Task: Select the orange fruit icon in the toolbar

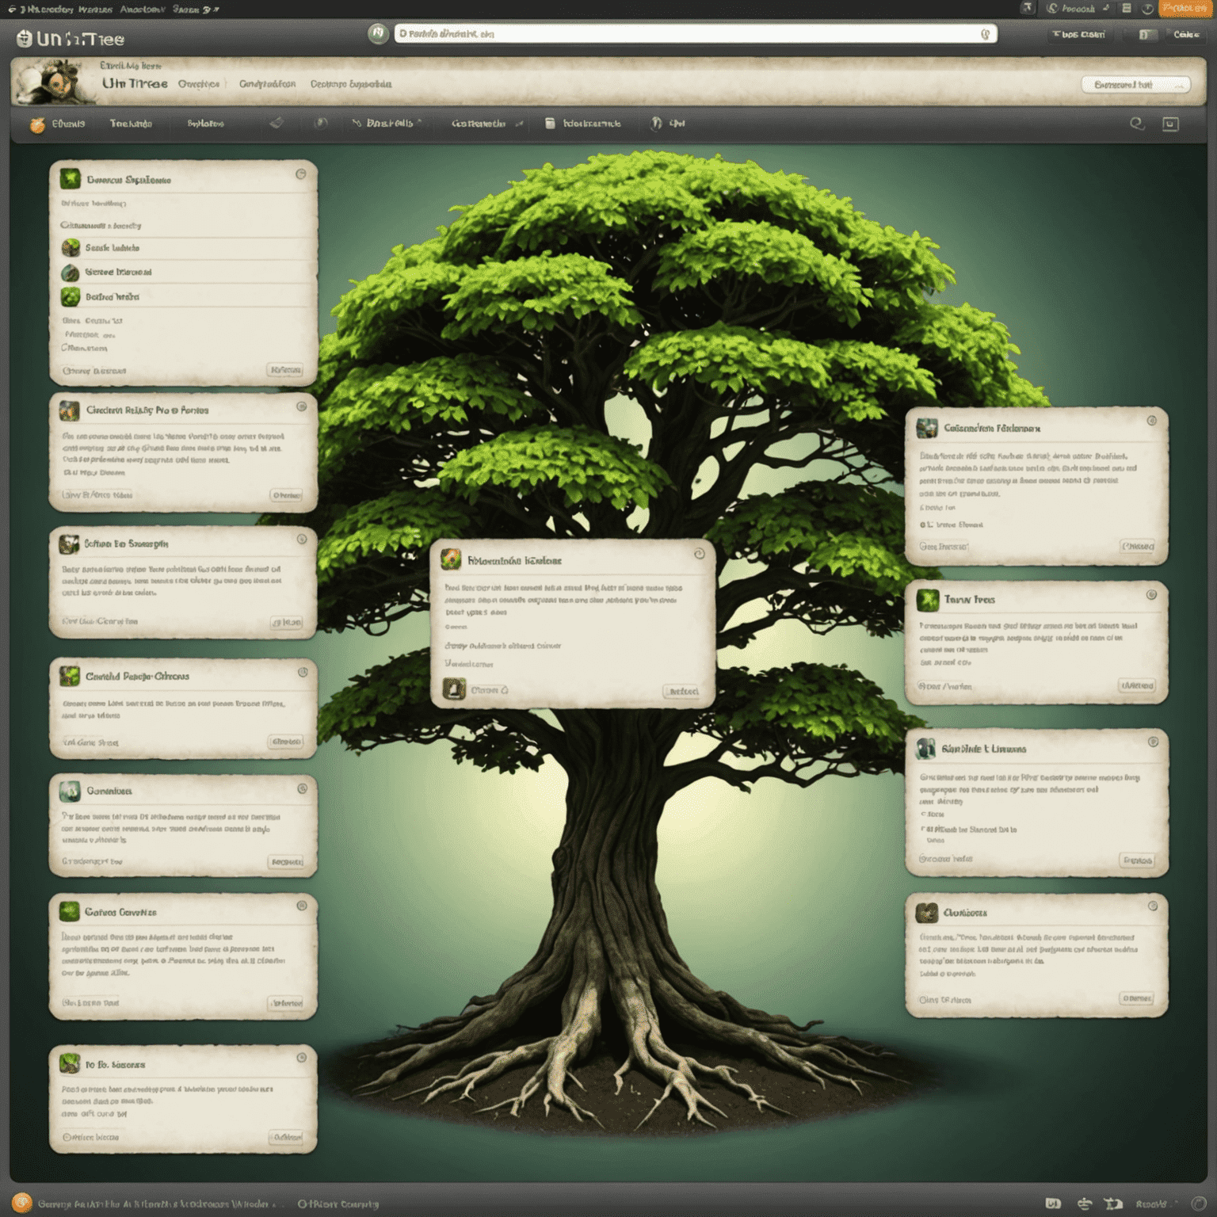Action: [x=37, y=124]
